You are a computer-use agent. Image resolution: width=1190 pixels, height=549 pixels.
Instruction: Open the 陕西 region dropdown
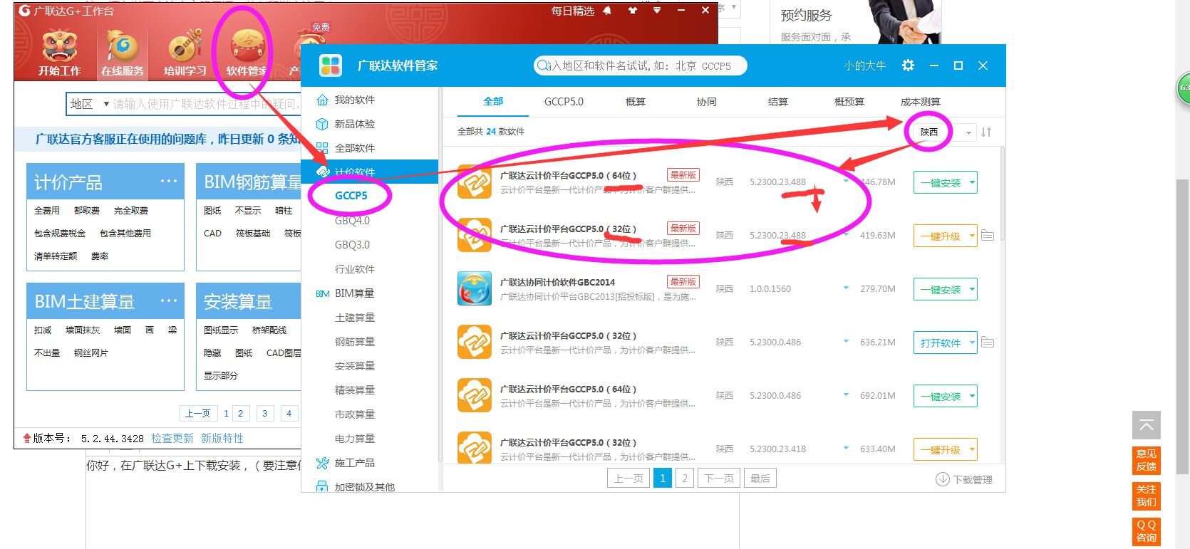(x=946, y=132)
